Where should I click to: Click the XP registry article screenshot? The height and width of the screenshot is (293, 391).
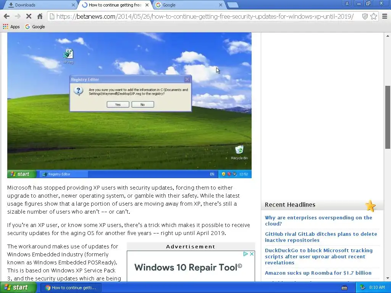click(x=129, y=105)
